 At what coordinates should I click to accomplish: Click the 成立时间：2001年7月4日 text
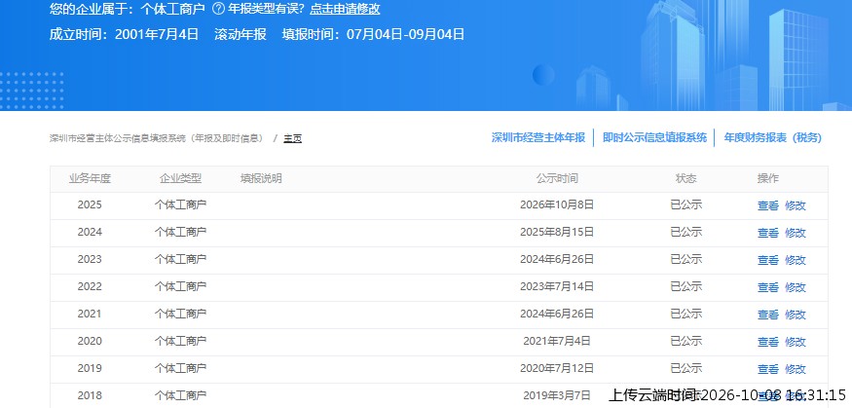(x=124, y=34)
